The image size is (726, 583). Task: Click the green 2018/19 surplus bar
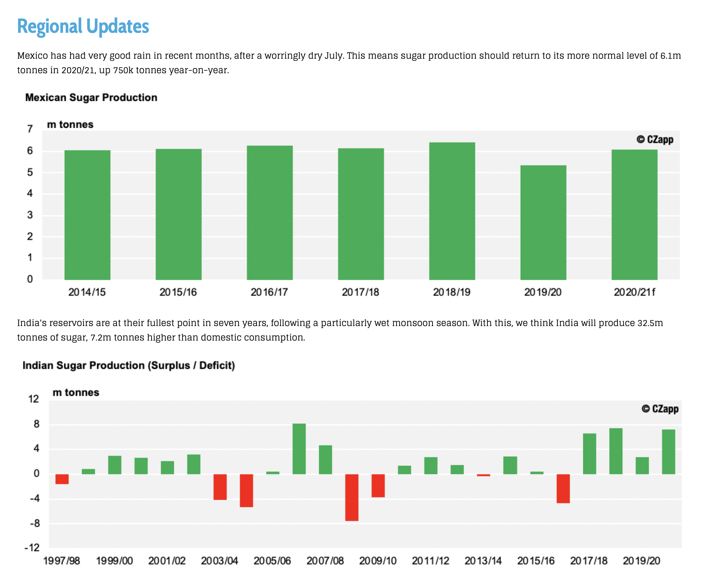[616, 451]
